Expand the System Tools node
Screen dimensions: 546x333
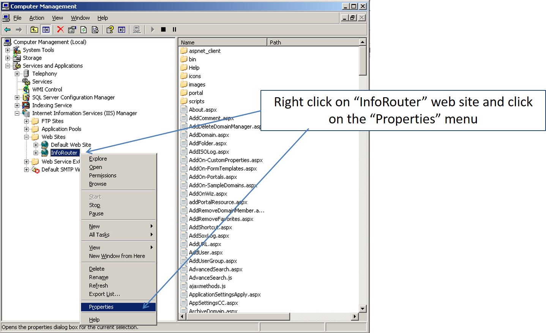click(8, 50)
